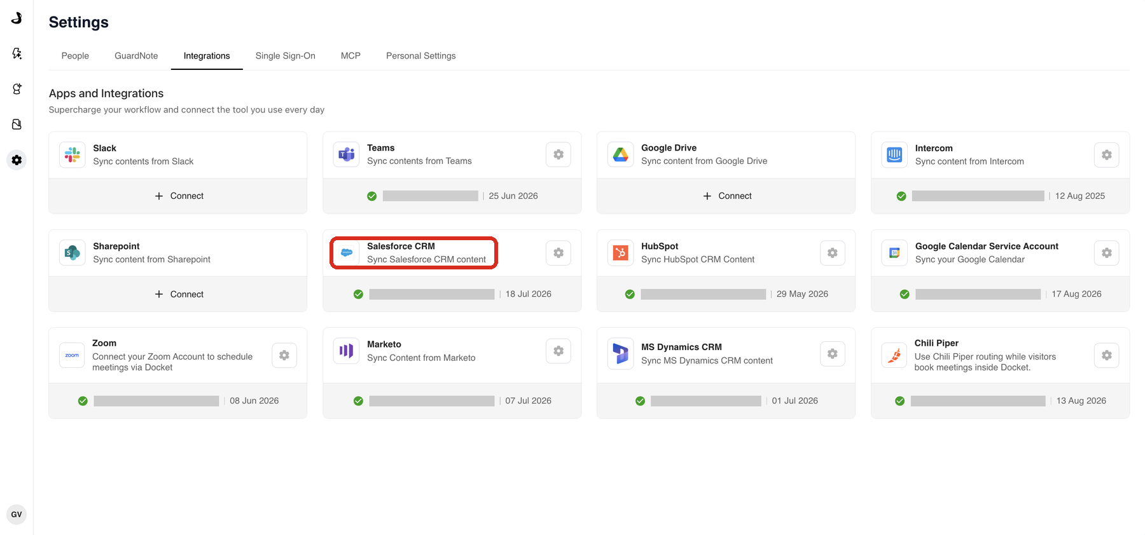Click the 'Google Calendar Service Account' title
1145x535 pixels.
(987, 246)
